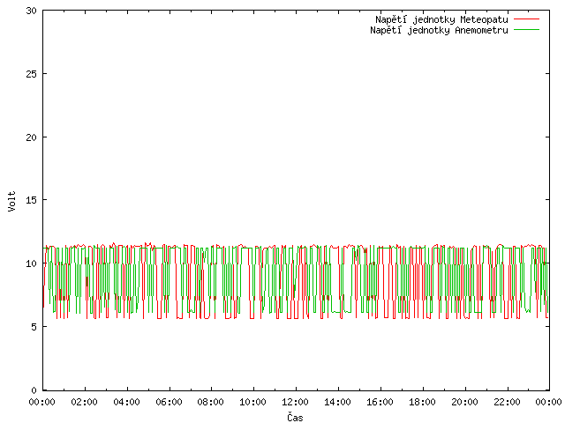
Task: Click the 08:00 time tick label
Action: (x=211, y=402)
